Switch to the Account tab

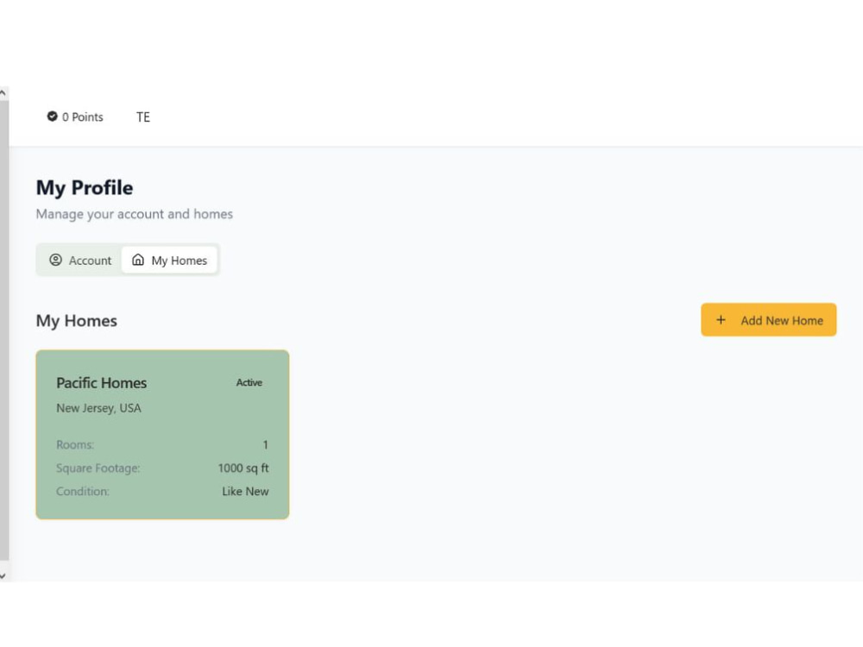[80, 261]
